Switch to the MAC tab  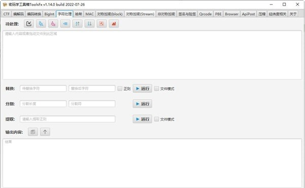pyautogui.click(x=89, y=14)
